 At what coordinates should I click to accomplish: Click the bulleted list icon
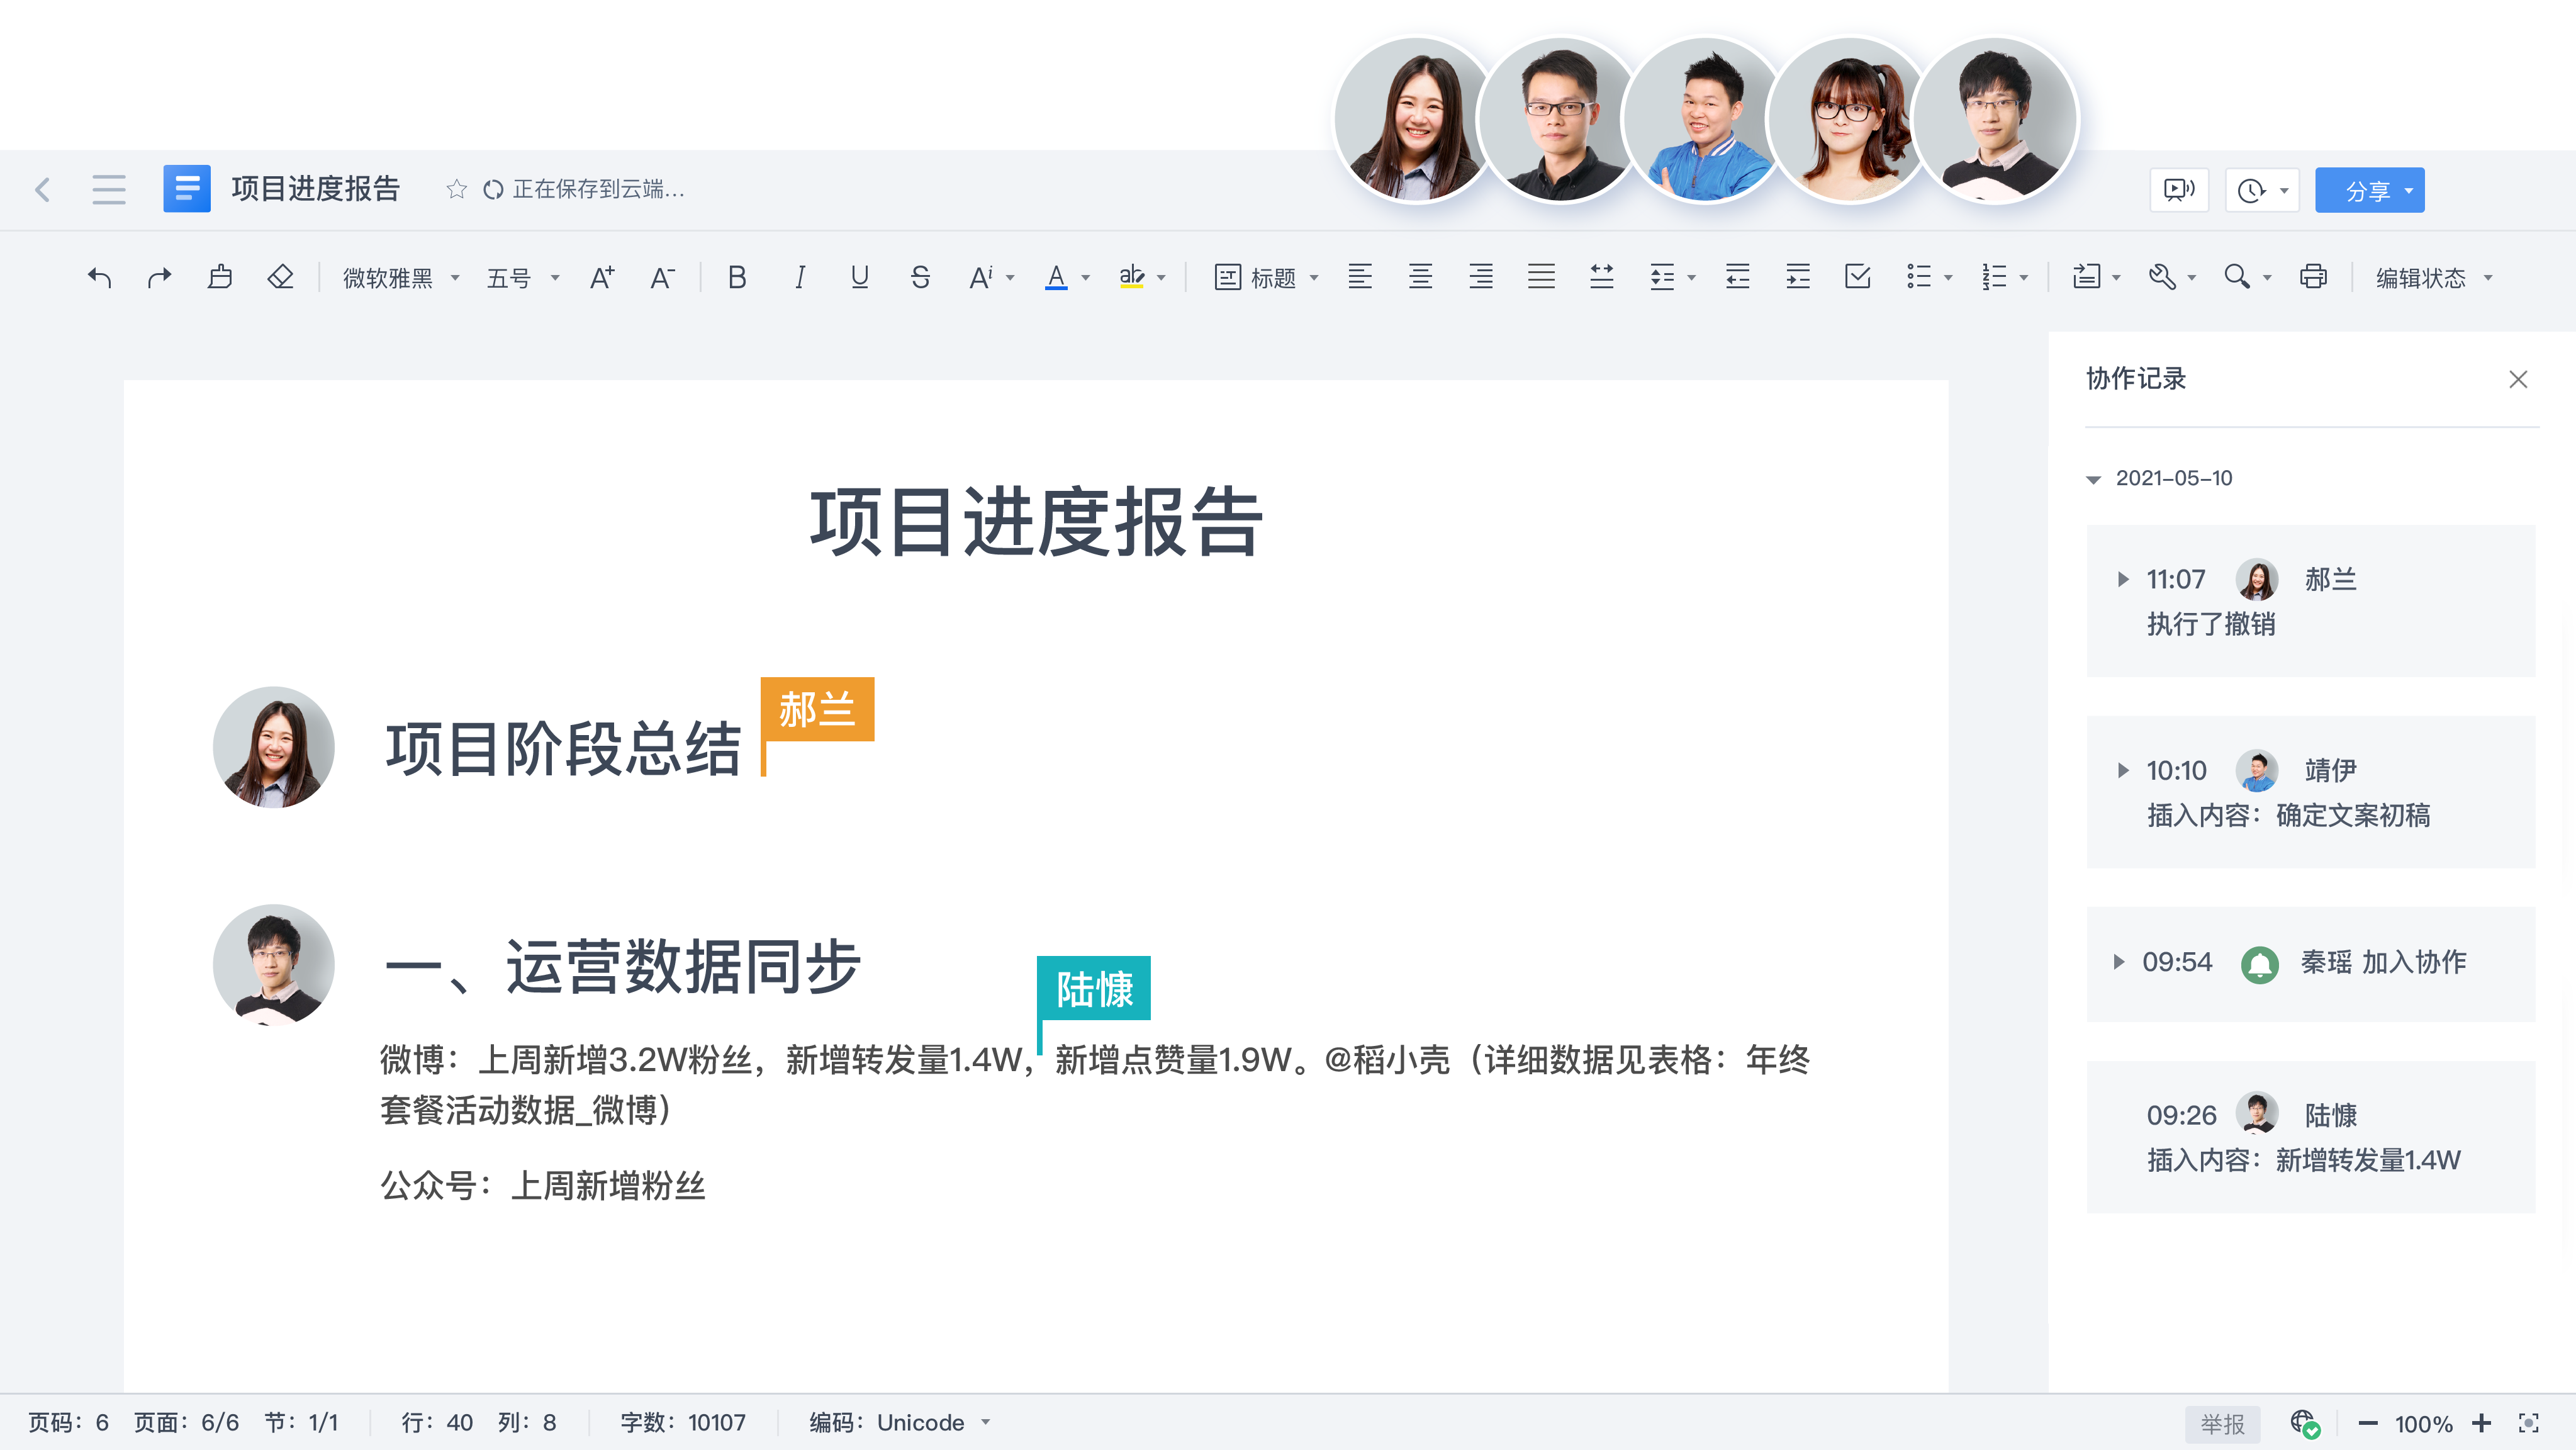point(1919,277)
